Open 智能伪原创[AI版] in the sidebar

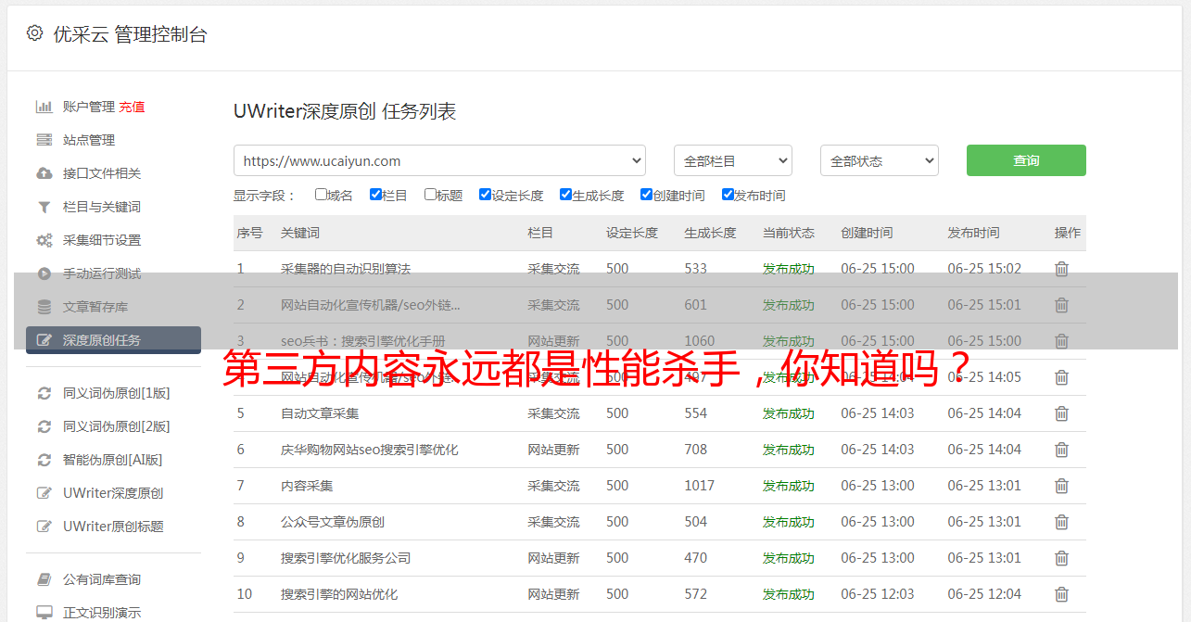[112, 460]
